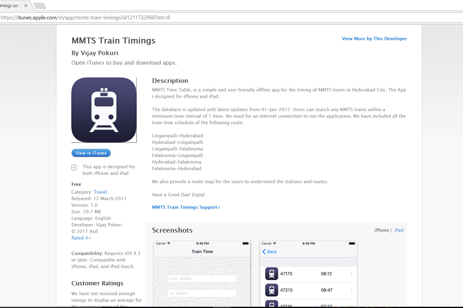The image size is (463, 308).
Task: Click the © 2017 Asif copyright text
Action: click(85, 231)
